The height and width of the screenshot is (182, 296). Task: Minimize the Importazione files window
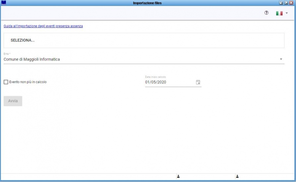281,3
